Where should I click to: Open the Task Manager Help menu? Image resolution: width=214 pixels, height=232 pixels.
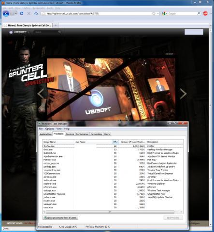pos(67,129)
